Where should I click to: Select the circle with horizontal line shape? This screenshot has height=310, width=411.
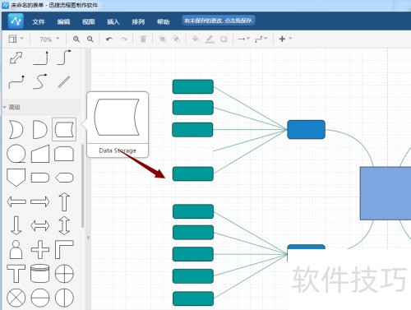[x=40, y=298]
